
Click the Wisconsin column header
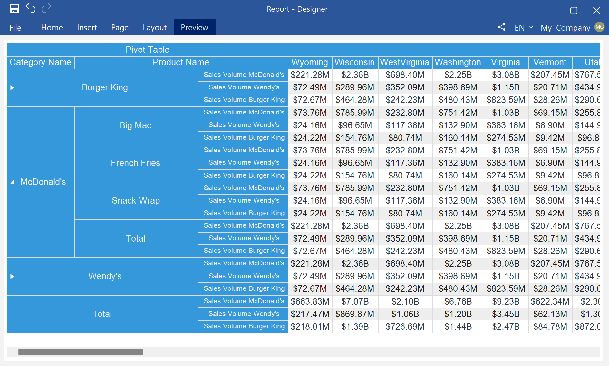[355, 62]
